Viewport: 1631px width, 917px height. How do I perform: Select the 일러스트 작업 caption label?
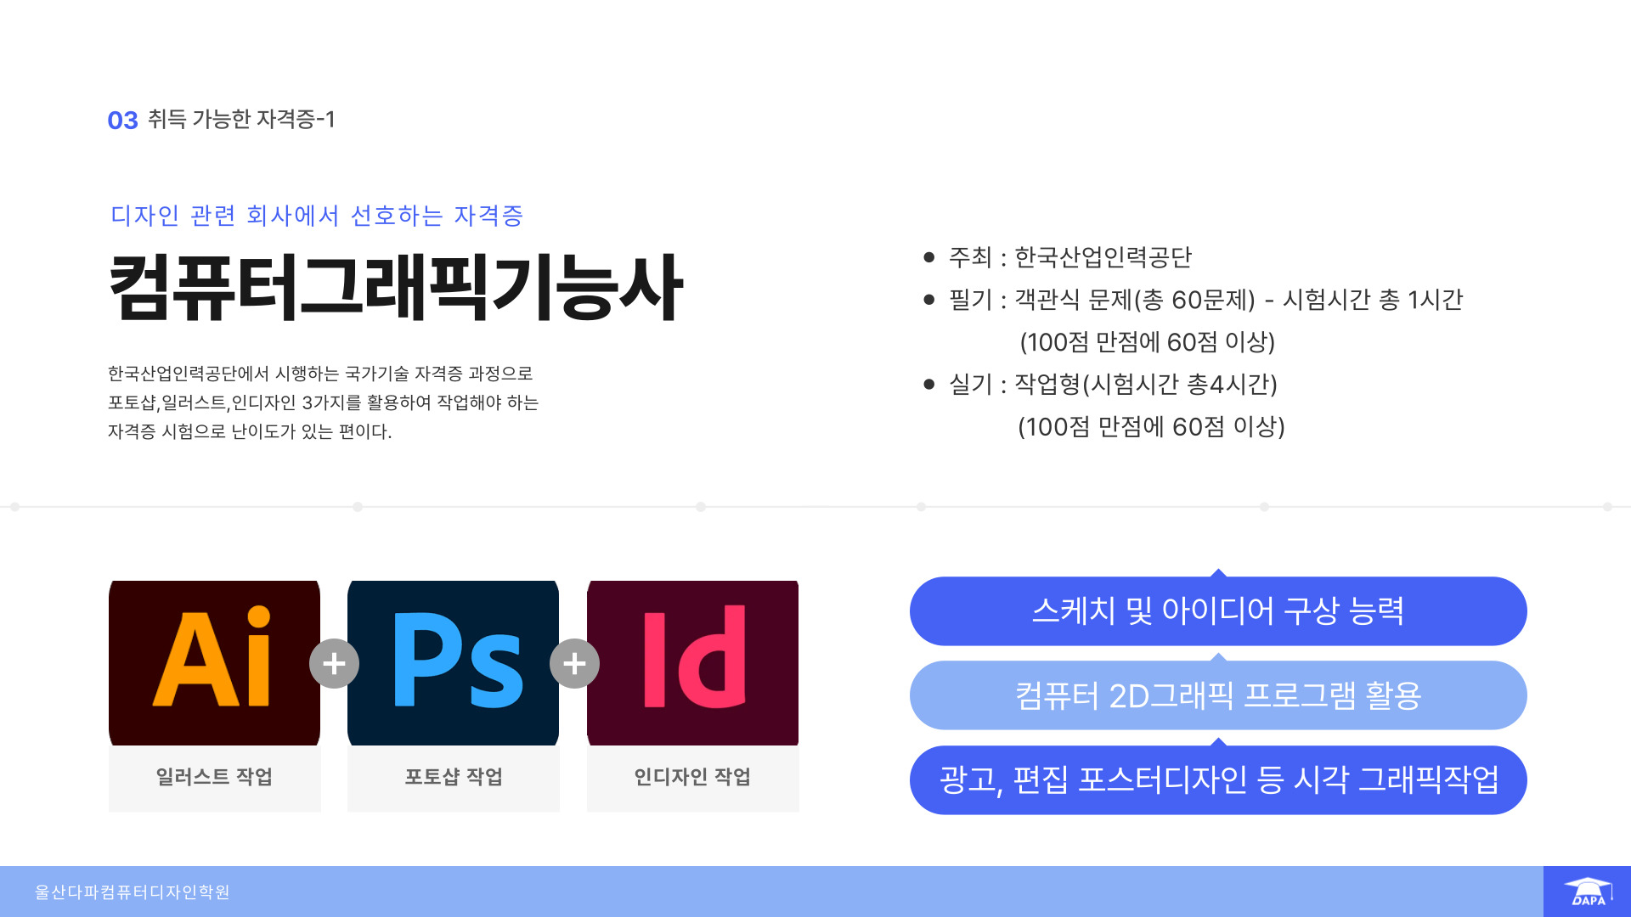click(x=214, y=777)
